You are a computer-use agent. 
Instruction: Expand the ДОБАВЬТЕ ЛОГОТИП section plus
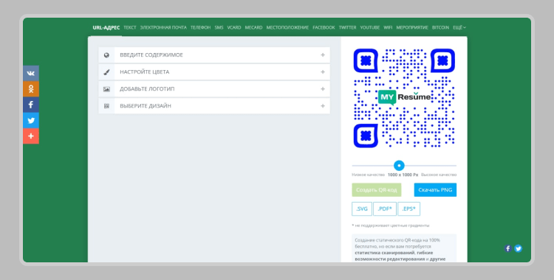coord(323,89)
